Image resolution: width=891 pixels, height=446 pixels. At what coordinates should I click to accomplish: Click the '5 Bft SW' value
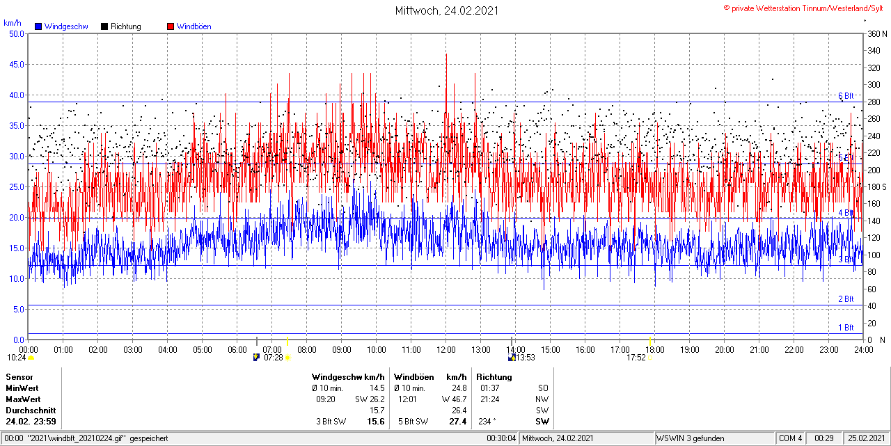413,422
